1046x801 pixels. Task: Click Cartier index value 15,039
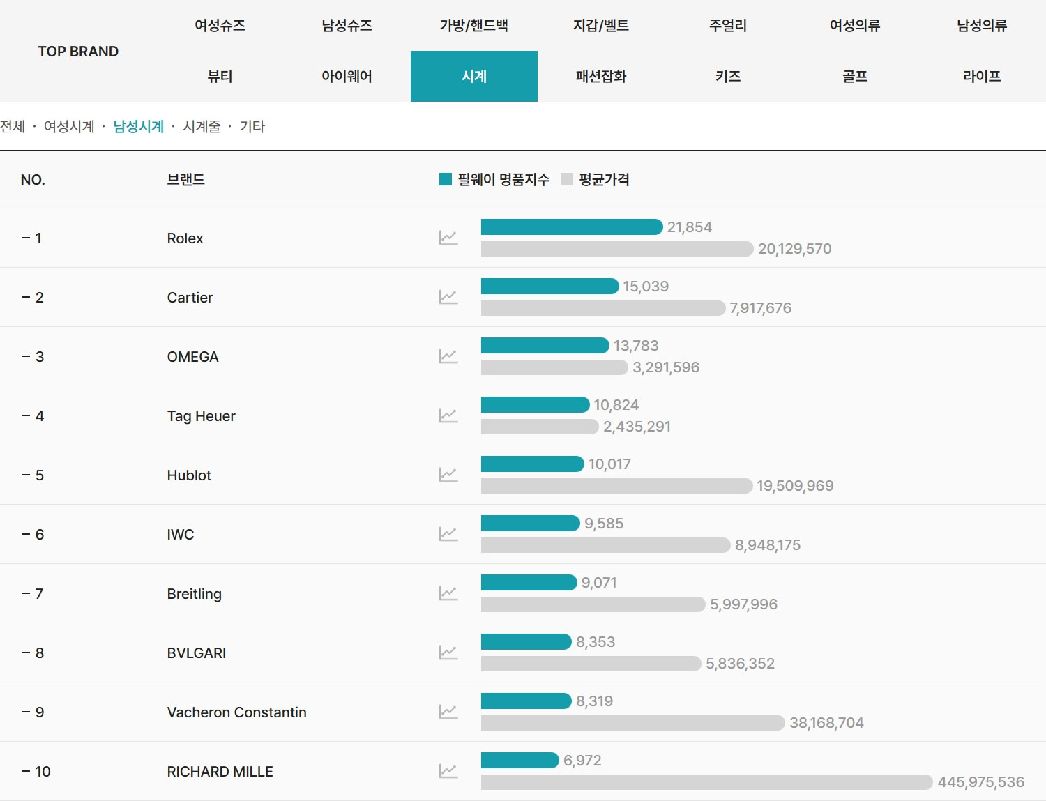(646, 287)
